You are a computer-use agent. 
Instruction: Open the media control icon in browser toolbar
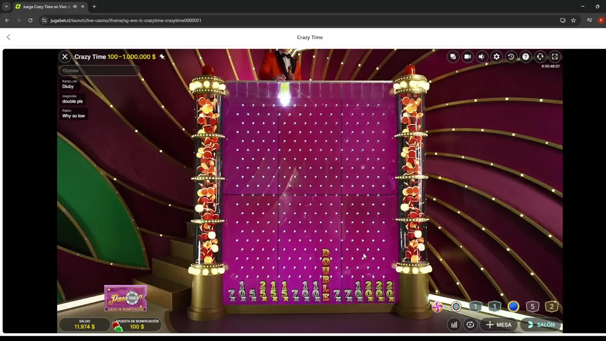[x=589, y=20]
